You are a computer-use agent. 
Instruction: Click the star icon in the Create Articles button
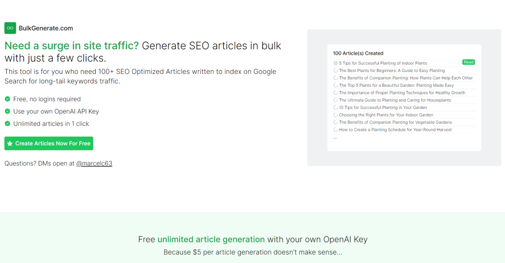click(10, 144)
